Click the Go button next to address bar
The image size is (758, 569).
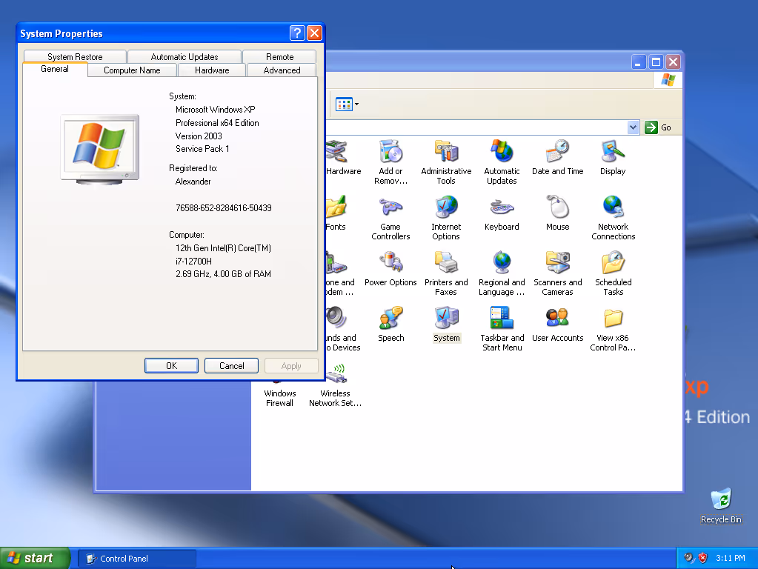(x=659, y=127)
